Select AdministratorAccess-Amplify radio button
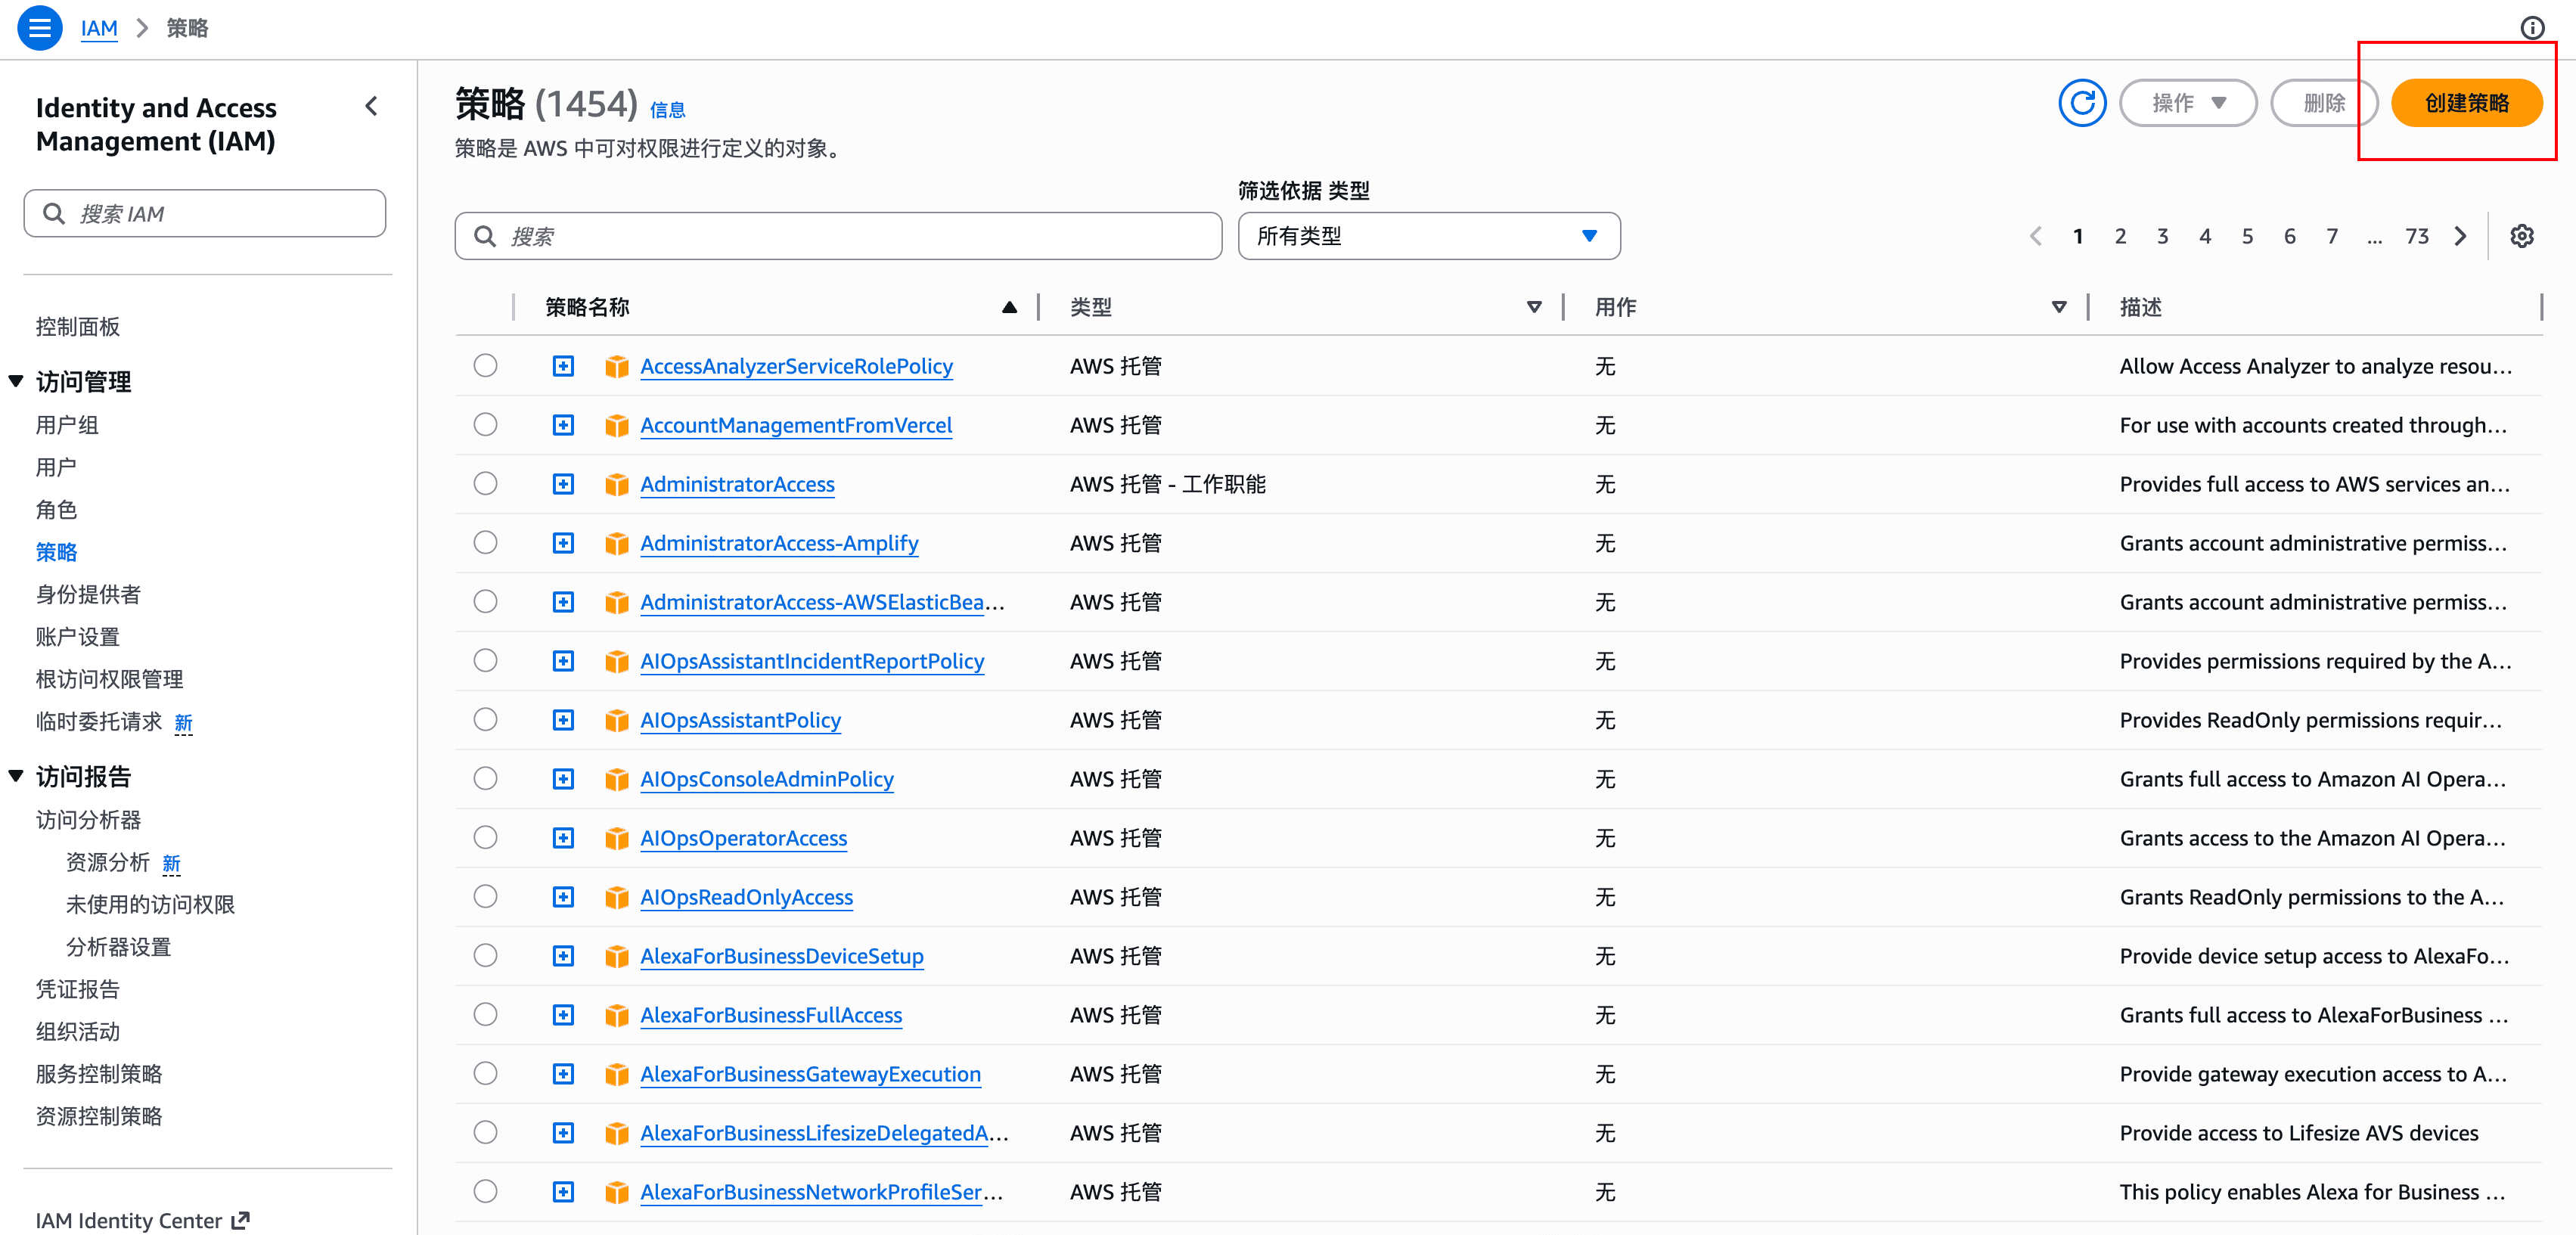This screenshot has height=1235, width=2576. pyautogui.click(x=485, y=543)
